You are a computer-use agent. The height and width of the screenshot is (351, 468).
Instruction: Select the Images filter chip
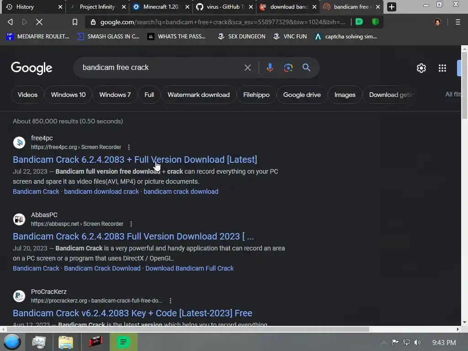click(x=345, y=95)
